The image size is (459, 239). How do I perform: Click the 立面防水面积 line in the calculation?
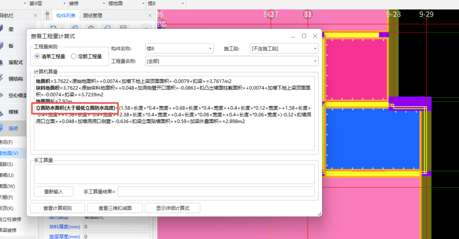174,115
